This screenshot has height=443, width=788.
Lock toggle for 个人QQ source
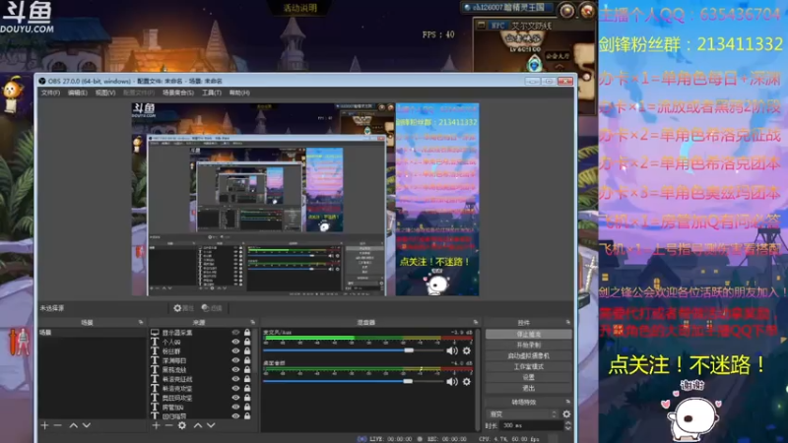(247, 342)
